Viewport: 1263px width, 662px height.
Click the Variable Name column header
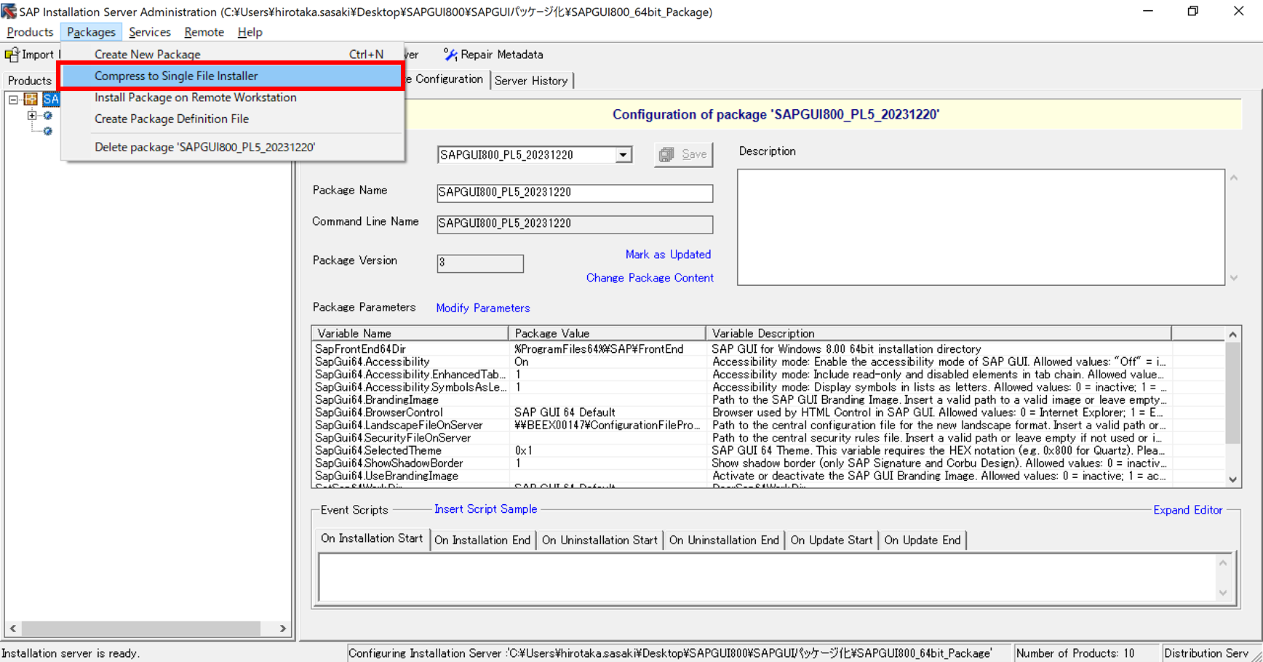tap(410, 334)
